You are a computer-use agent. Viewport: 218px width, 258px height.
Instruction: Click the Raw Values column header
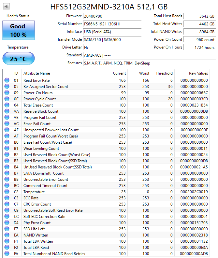pos(198,73)
